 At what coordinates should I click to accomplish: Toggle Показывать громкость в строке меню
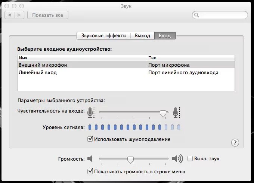[x=90, y=171]
